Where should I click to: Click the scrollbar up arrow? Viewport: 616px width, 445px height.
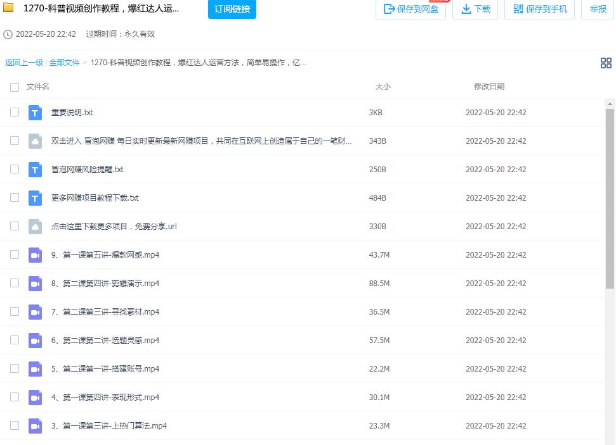(610, 104)
